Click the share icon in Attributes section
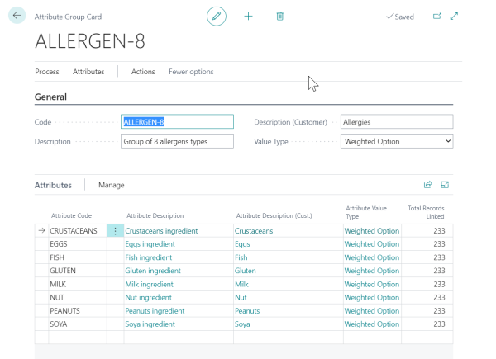Screen dimensions: 496x359 pos(428,185)
